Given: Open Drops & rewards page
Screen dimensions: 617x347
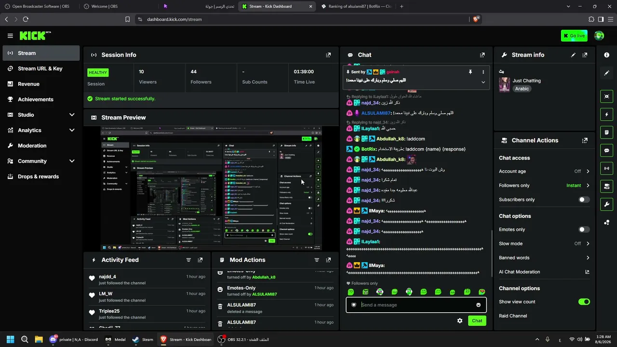Looking at the screenshot, I should 41,176.
